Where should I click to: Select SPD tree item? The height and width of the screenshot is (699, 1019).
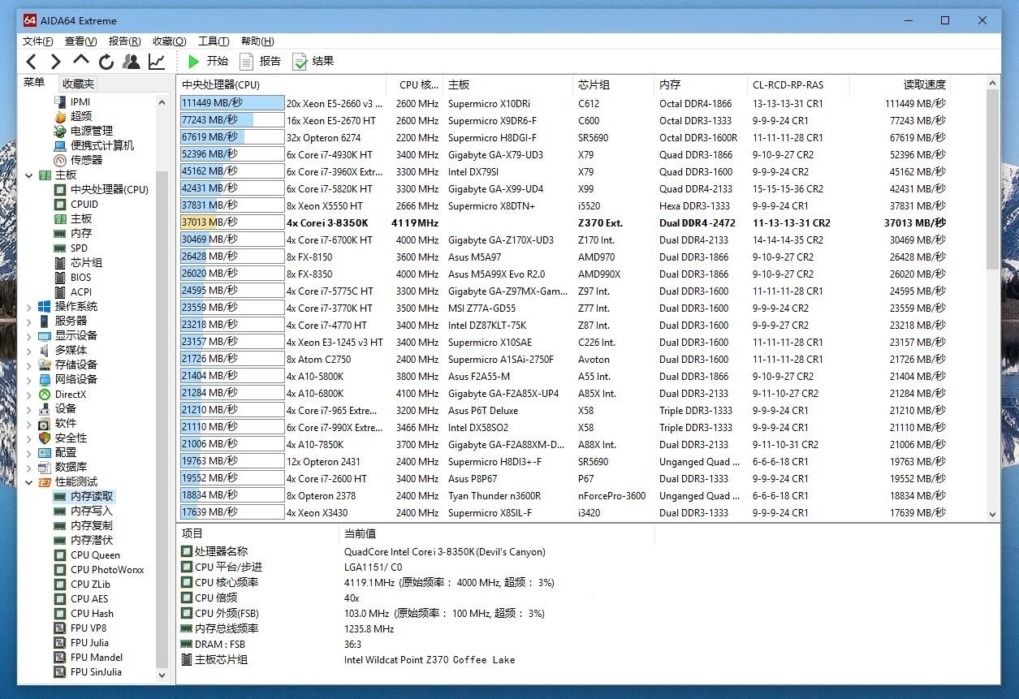click(79, 248)
